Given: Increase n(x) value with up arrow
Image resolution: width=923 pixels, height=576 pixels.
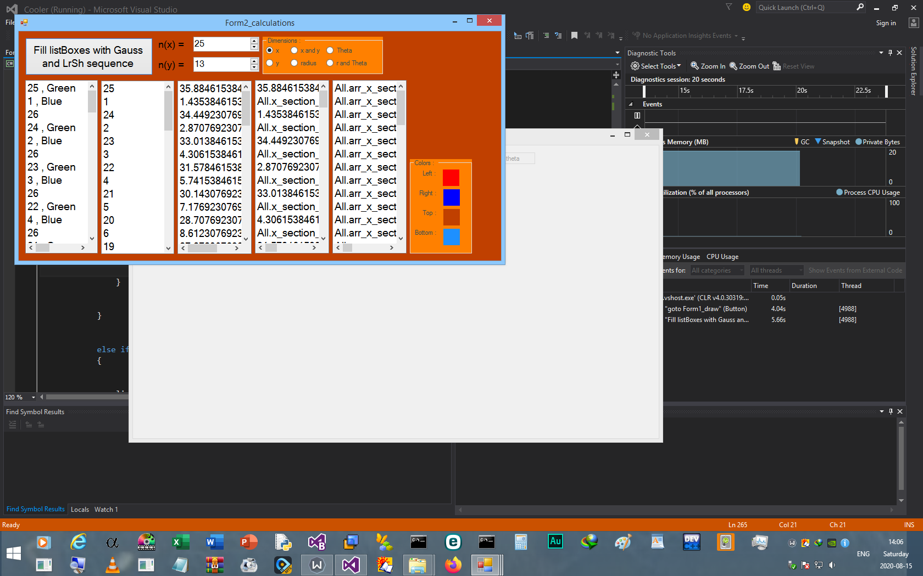Looking at the screenshot, I should pyautogui.click(x=254, y=41).
